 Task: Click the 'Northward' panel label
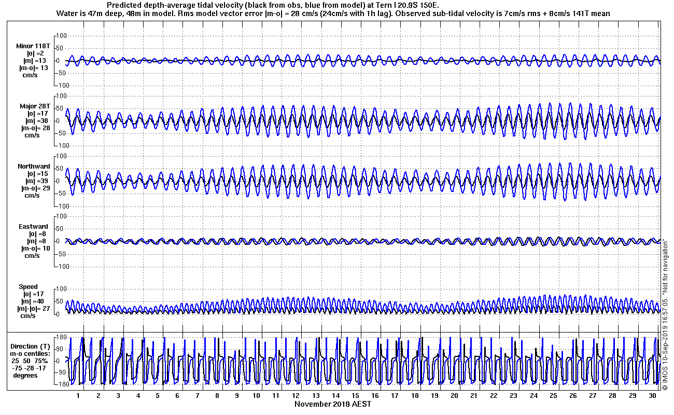point(34,167)
